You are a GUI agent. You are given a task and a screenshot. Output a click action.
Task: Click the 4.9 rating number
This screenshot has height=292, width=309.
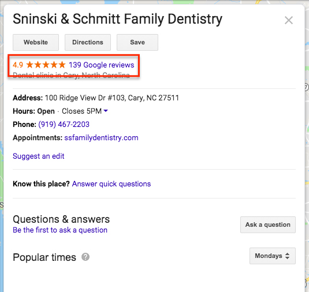click(18, 65)
